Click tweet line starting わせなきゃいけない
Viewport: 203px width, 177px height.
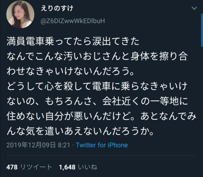click(x=70, y=72)
